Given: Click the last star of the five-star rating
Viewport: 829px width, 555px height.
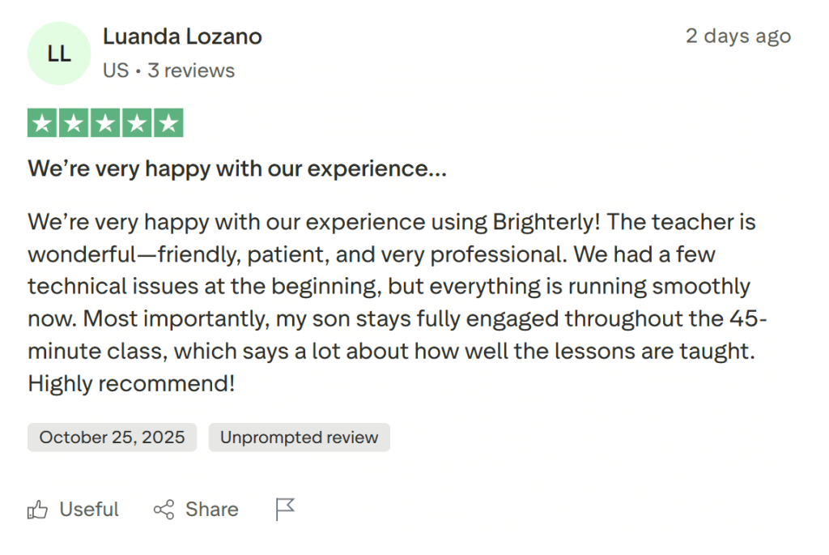Looking at the screenshot, I should (166, 122).
